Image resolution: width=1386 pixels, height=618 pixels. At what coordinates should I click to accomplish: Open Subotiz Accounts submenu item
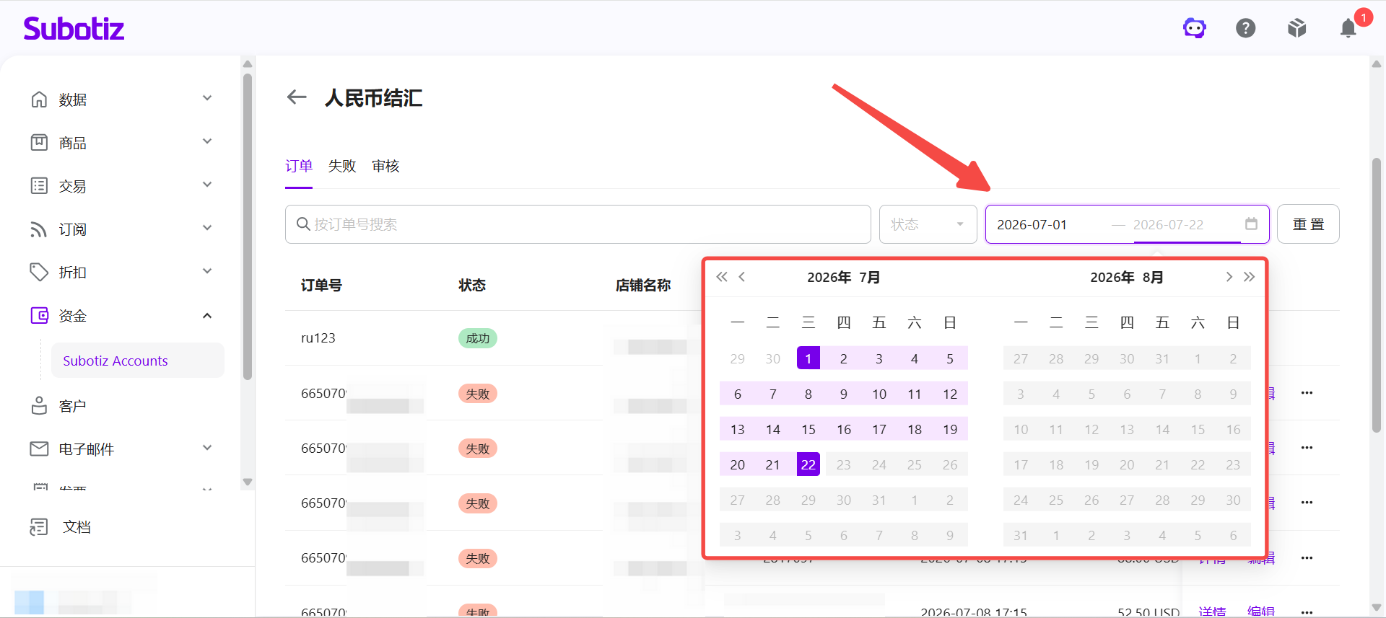(x=138, y=361)
